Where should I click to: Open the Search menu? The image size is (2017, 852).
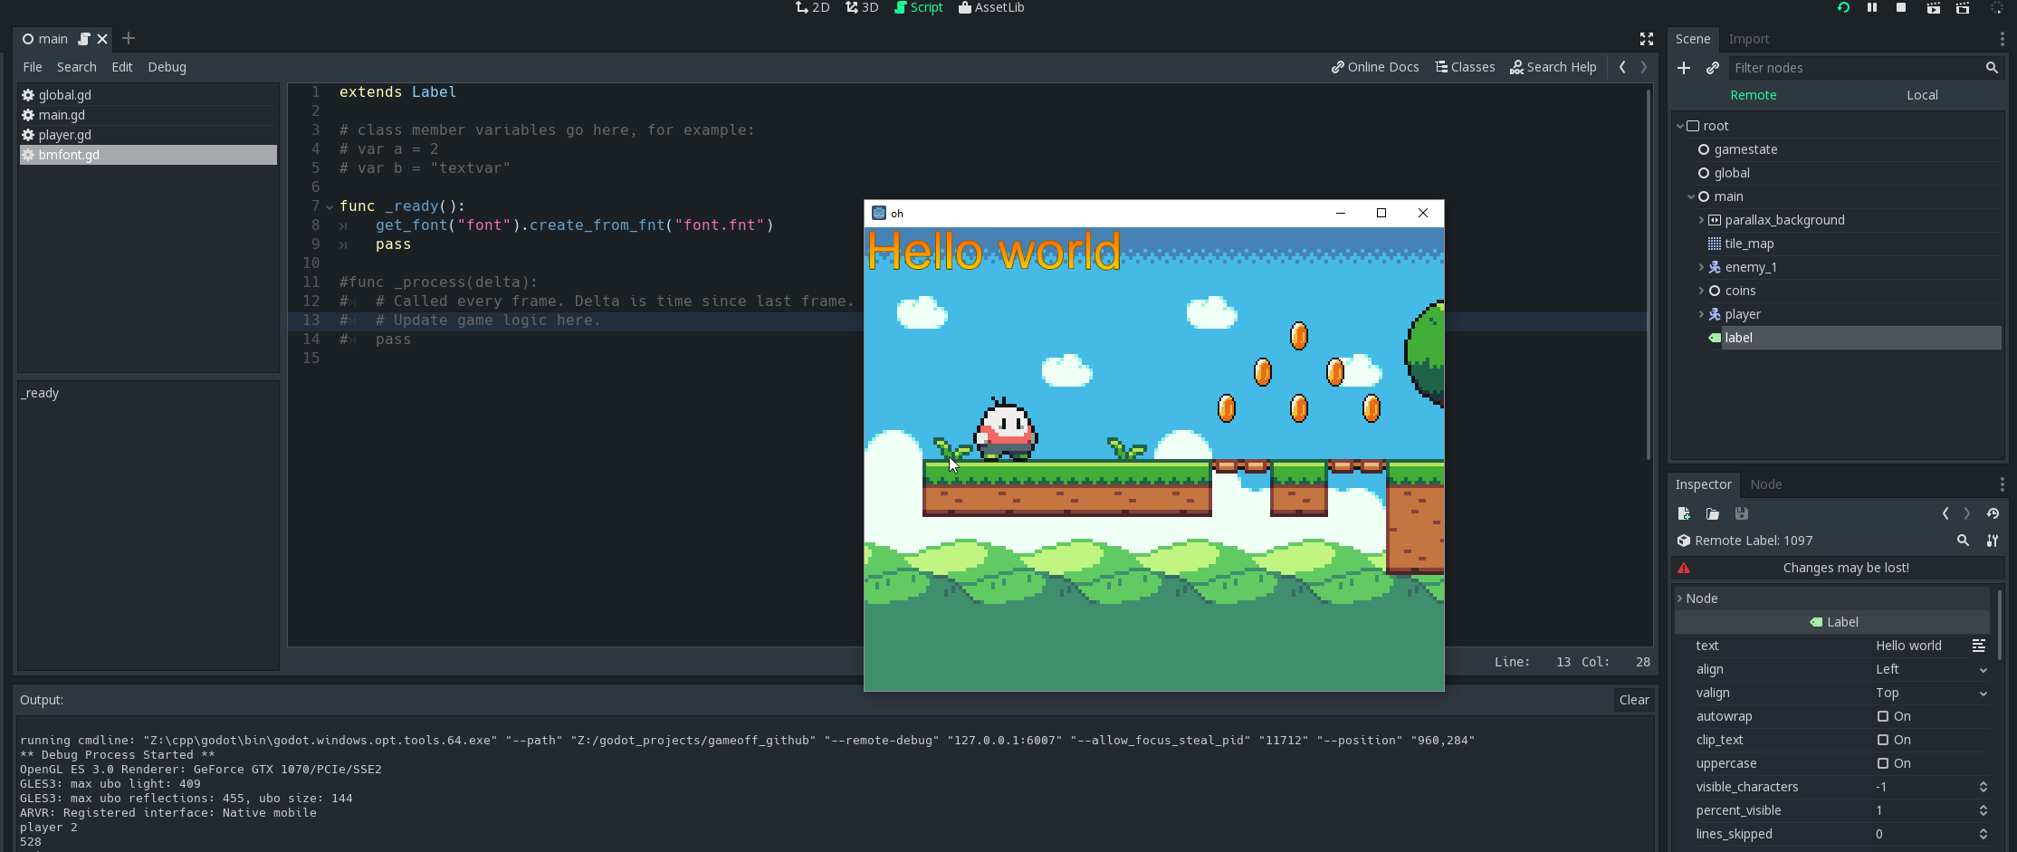[76, 67]
